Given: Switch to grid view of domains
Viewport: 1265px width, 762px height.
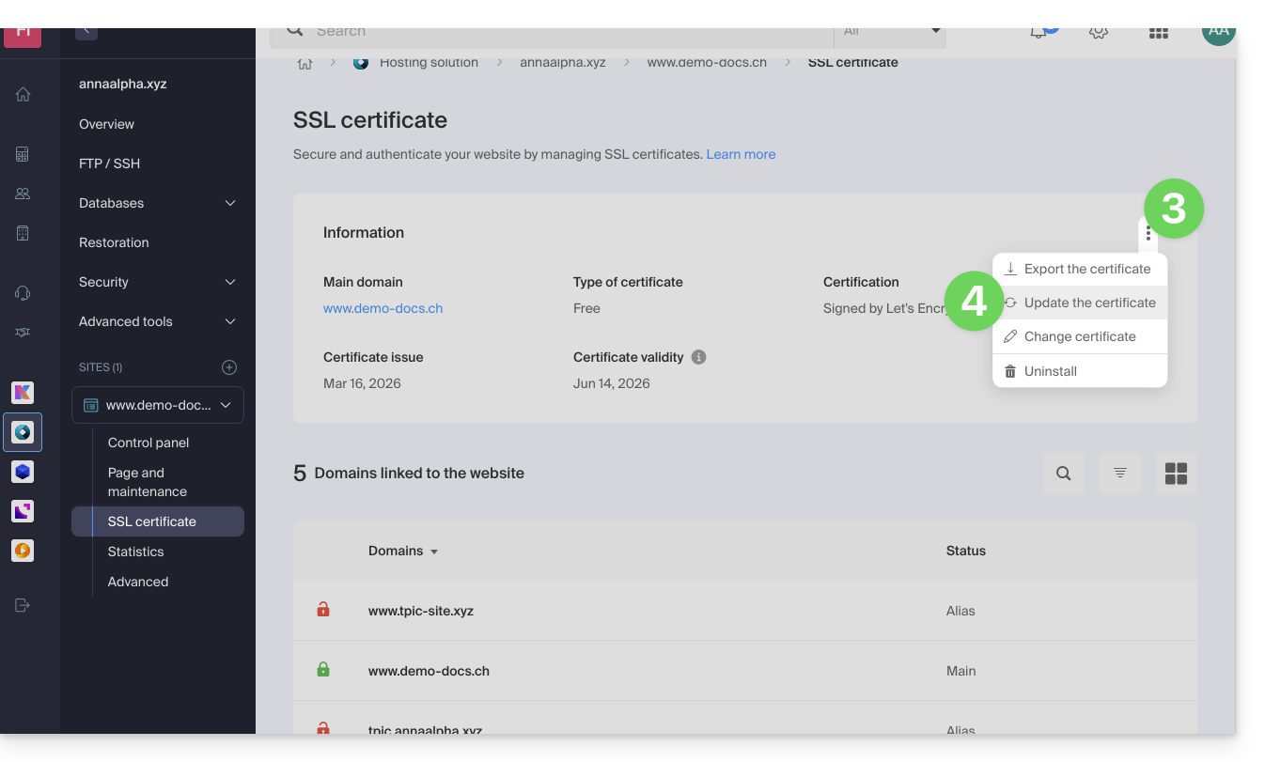Looking at the screenshot, I should [x=1176, y=474].
